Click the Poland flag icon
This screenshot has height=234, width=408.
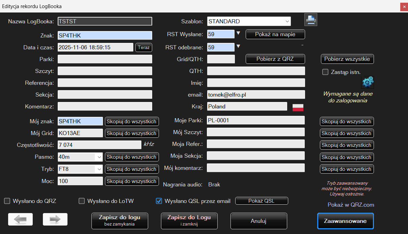tap(298, 107)
